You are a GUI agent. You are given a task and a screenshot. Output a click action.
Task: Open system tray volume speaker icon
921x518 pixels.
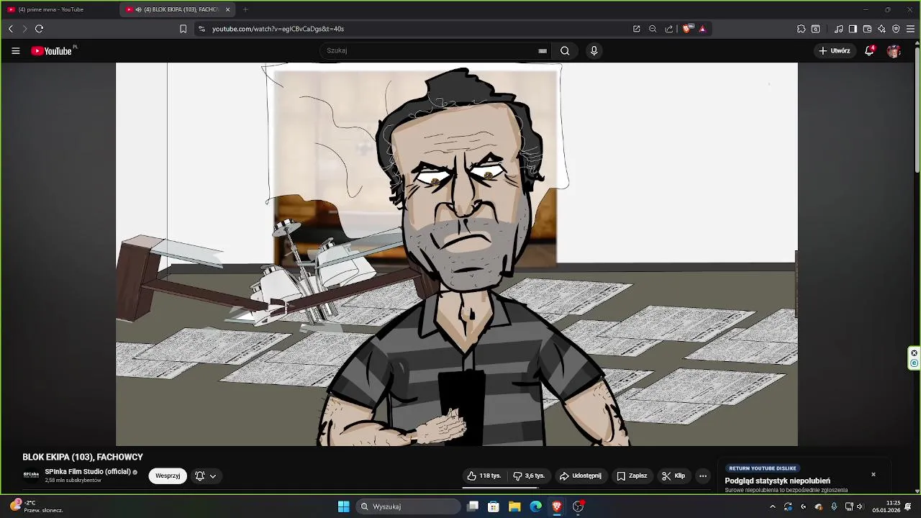tap(859, 506)
